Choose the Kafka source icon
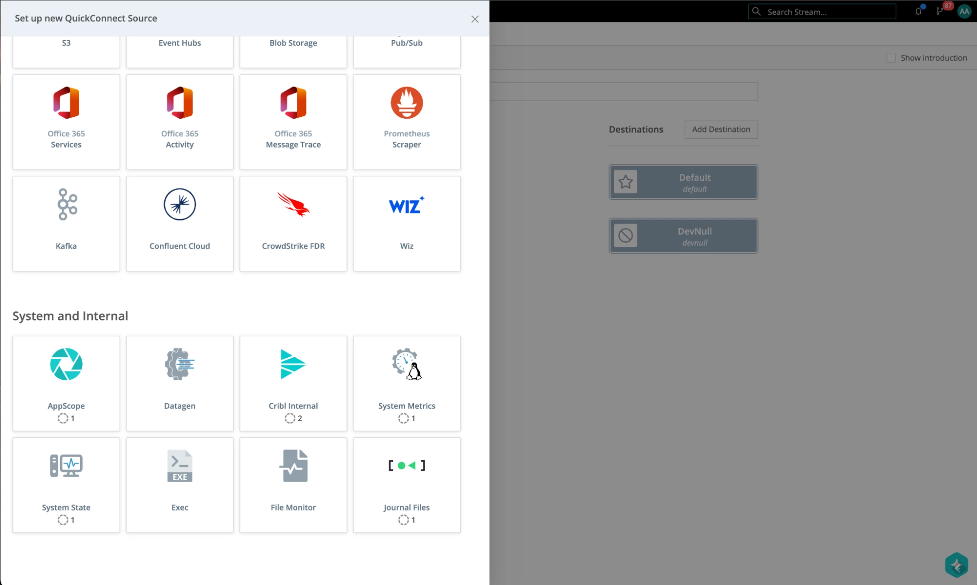The height and width of the screenshot is (585, 977). [x=67, y=204]
